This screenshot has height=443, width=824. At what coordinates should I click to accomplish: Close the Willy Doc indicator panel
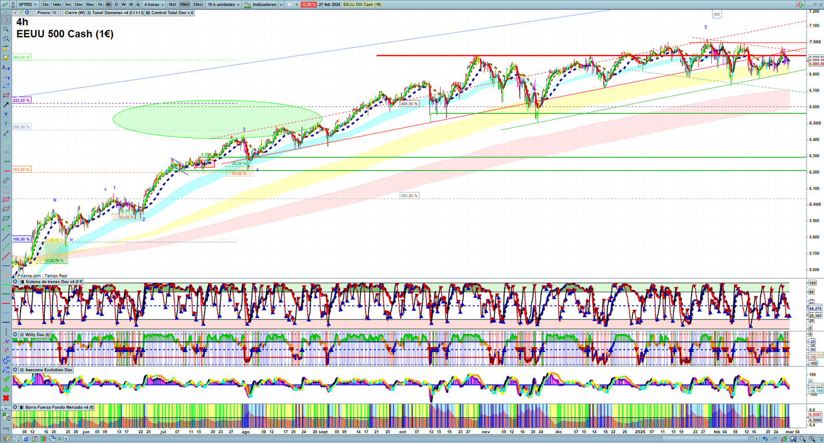coord(15,335)
